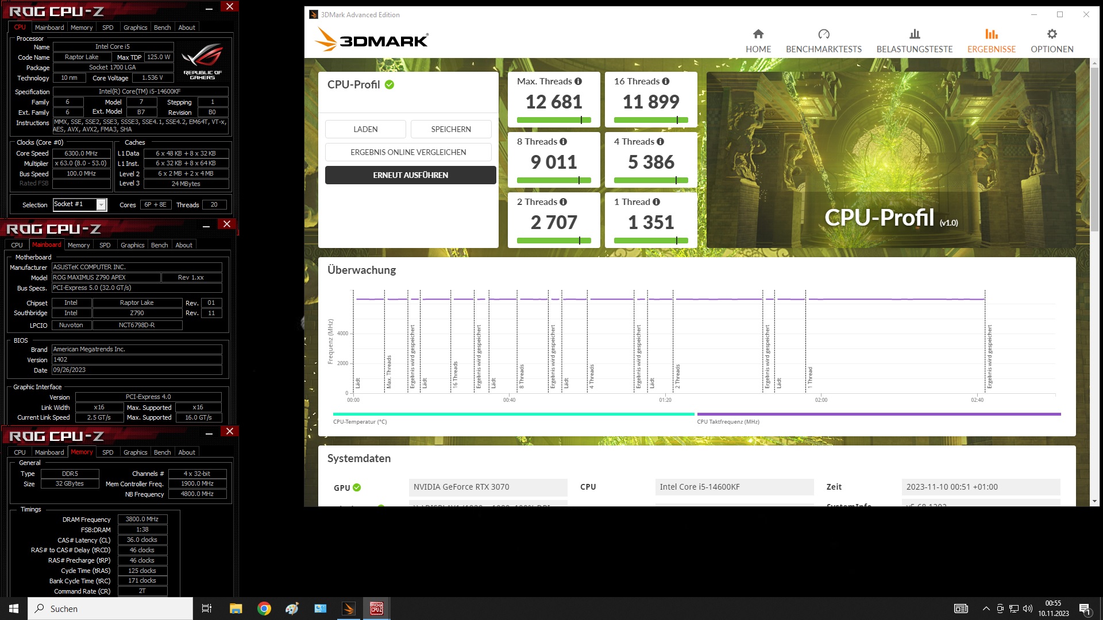
Task: Open About tab in top CPU-Z window
Action: [187, 28]
